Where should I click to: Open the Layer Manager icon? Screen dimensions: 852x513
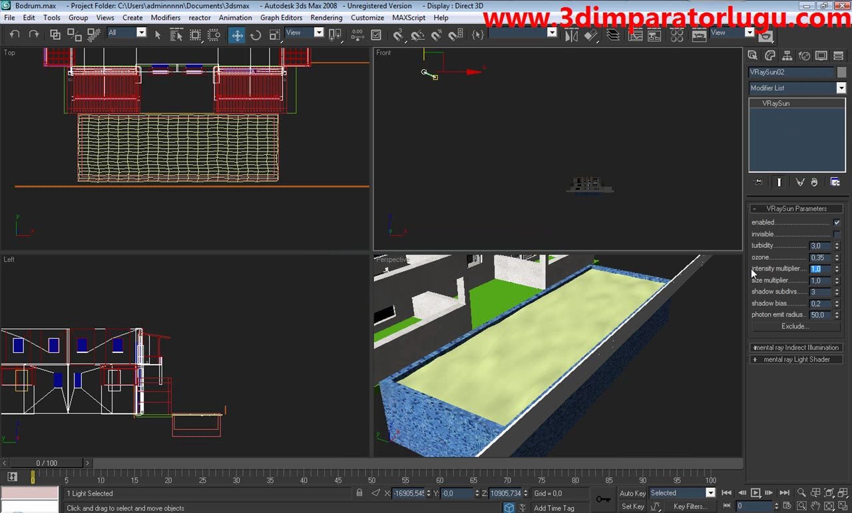(613, 35)
